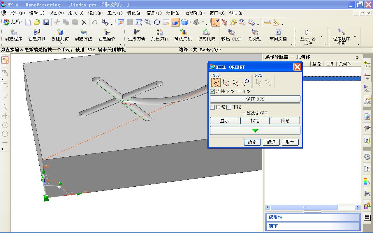
Task: Click 生成刀轨 (Generate Toolpath) icon
Action: coord(136,35)
